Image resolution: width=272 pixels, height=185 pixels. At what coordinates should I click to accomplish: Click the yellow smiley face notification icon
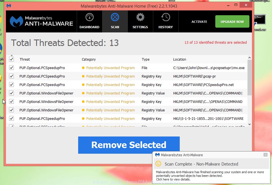[158, 164]
